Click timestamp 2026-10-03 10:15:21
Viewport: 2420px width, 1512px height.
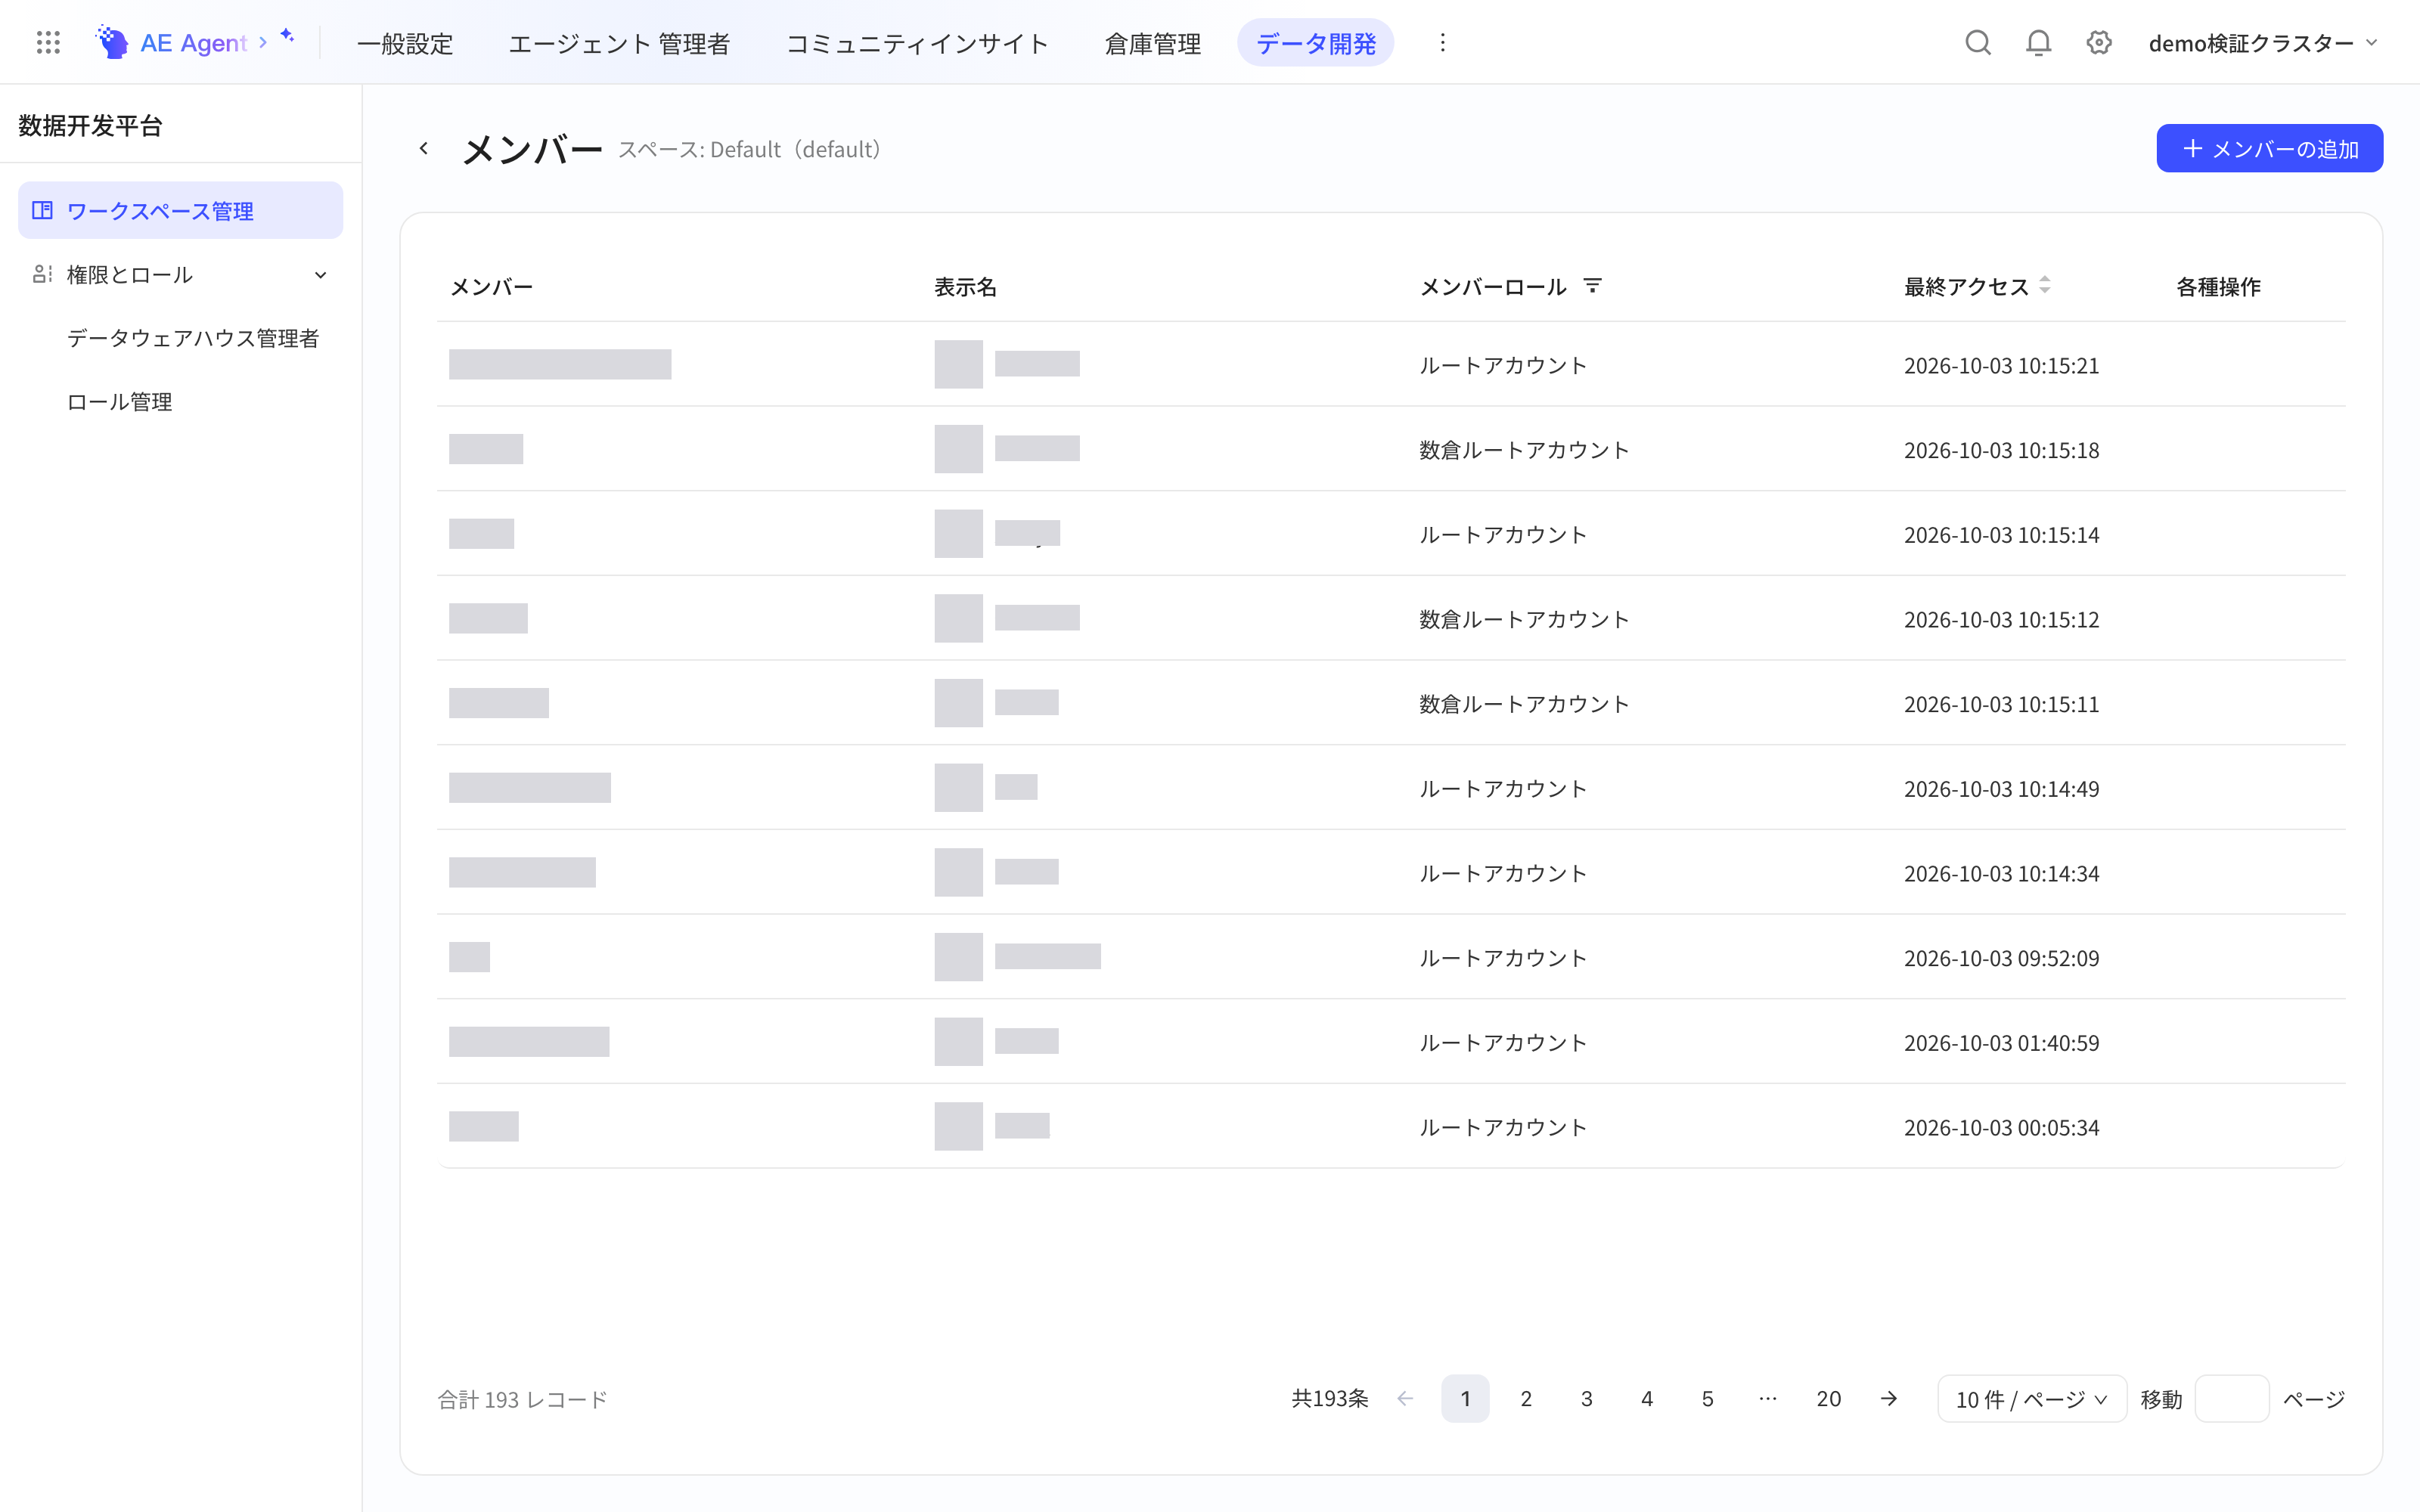pos(2001,365)
